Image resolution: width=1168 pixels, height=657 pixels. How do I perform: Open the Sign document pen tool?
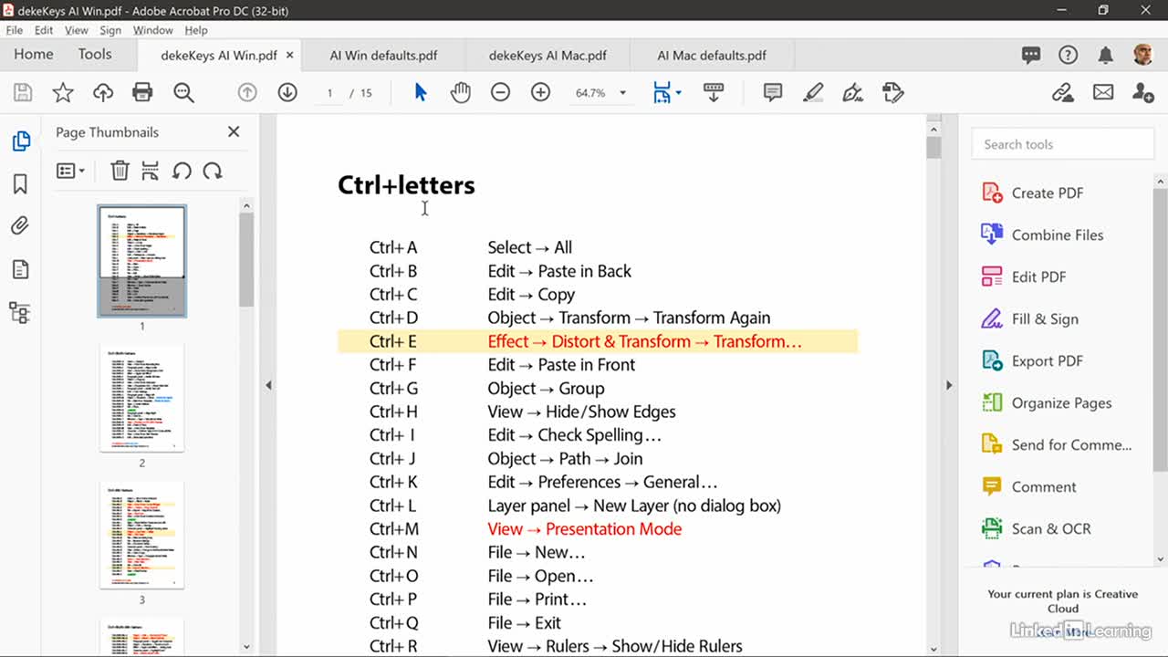tap(853, 92)
